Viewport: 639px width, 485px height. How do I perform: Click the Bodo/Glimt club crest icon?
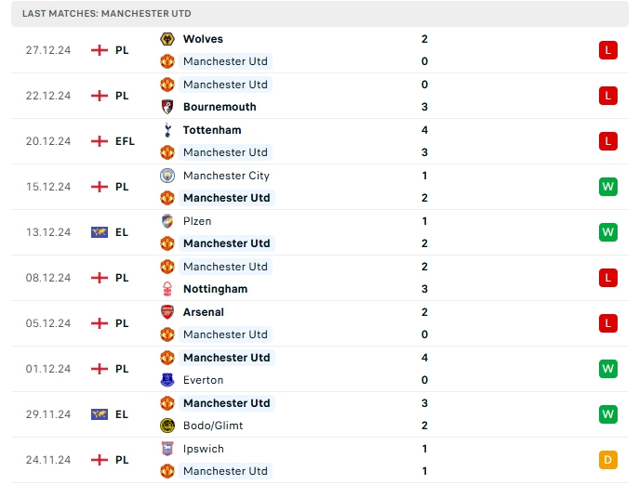(167, 426)
